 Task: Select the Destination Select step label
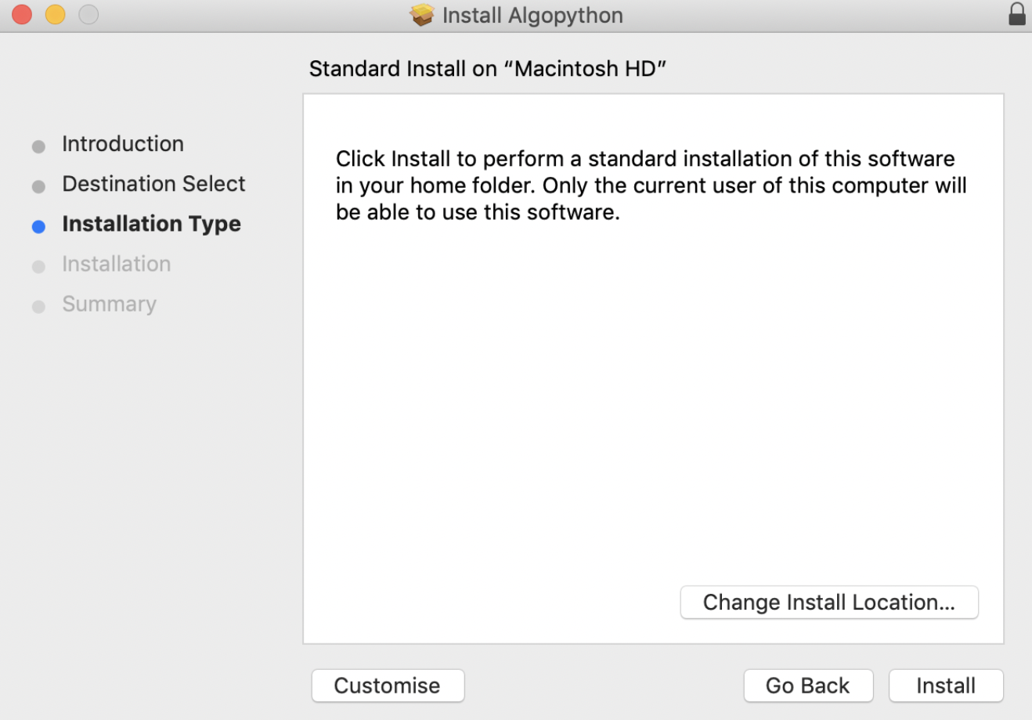[153, 184]
